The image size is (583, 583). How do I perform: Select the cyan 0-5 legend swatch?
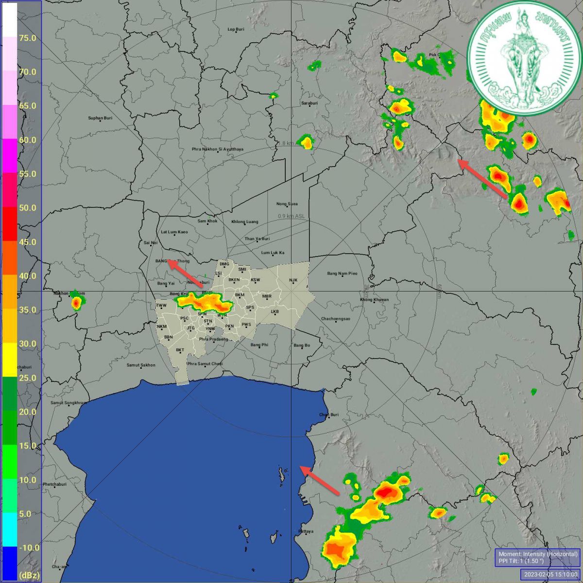[x=10, y=530]
